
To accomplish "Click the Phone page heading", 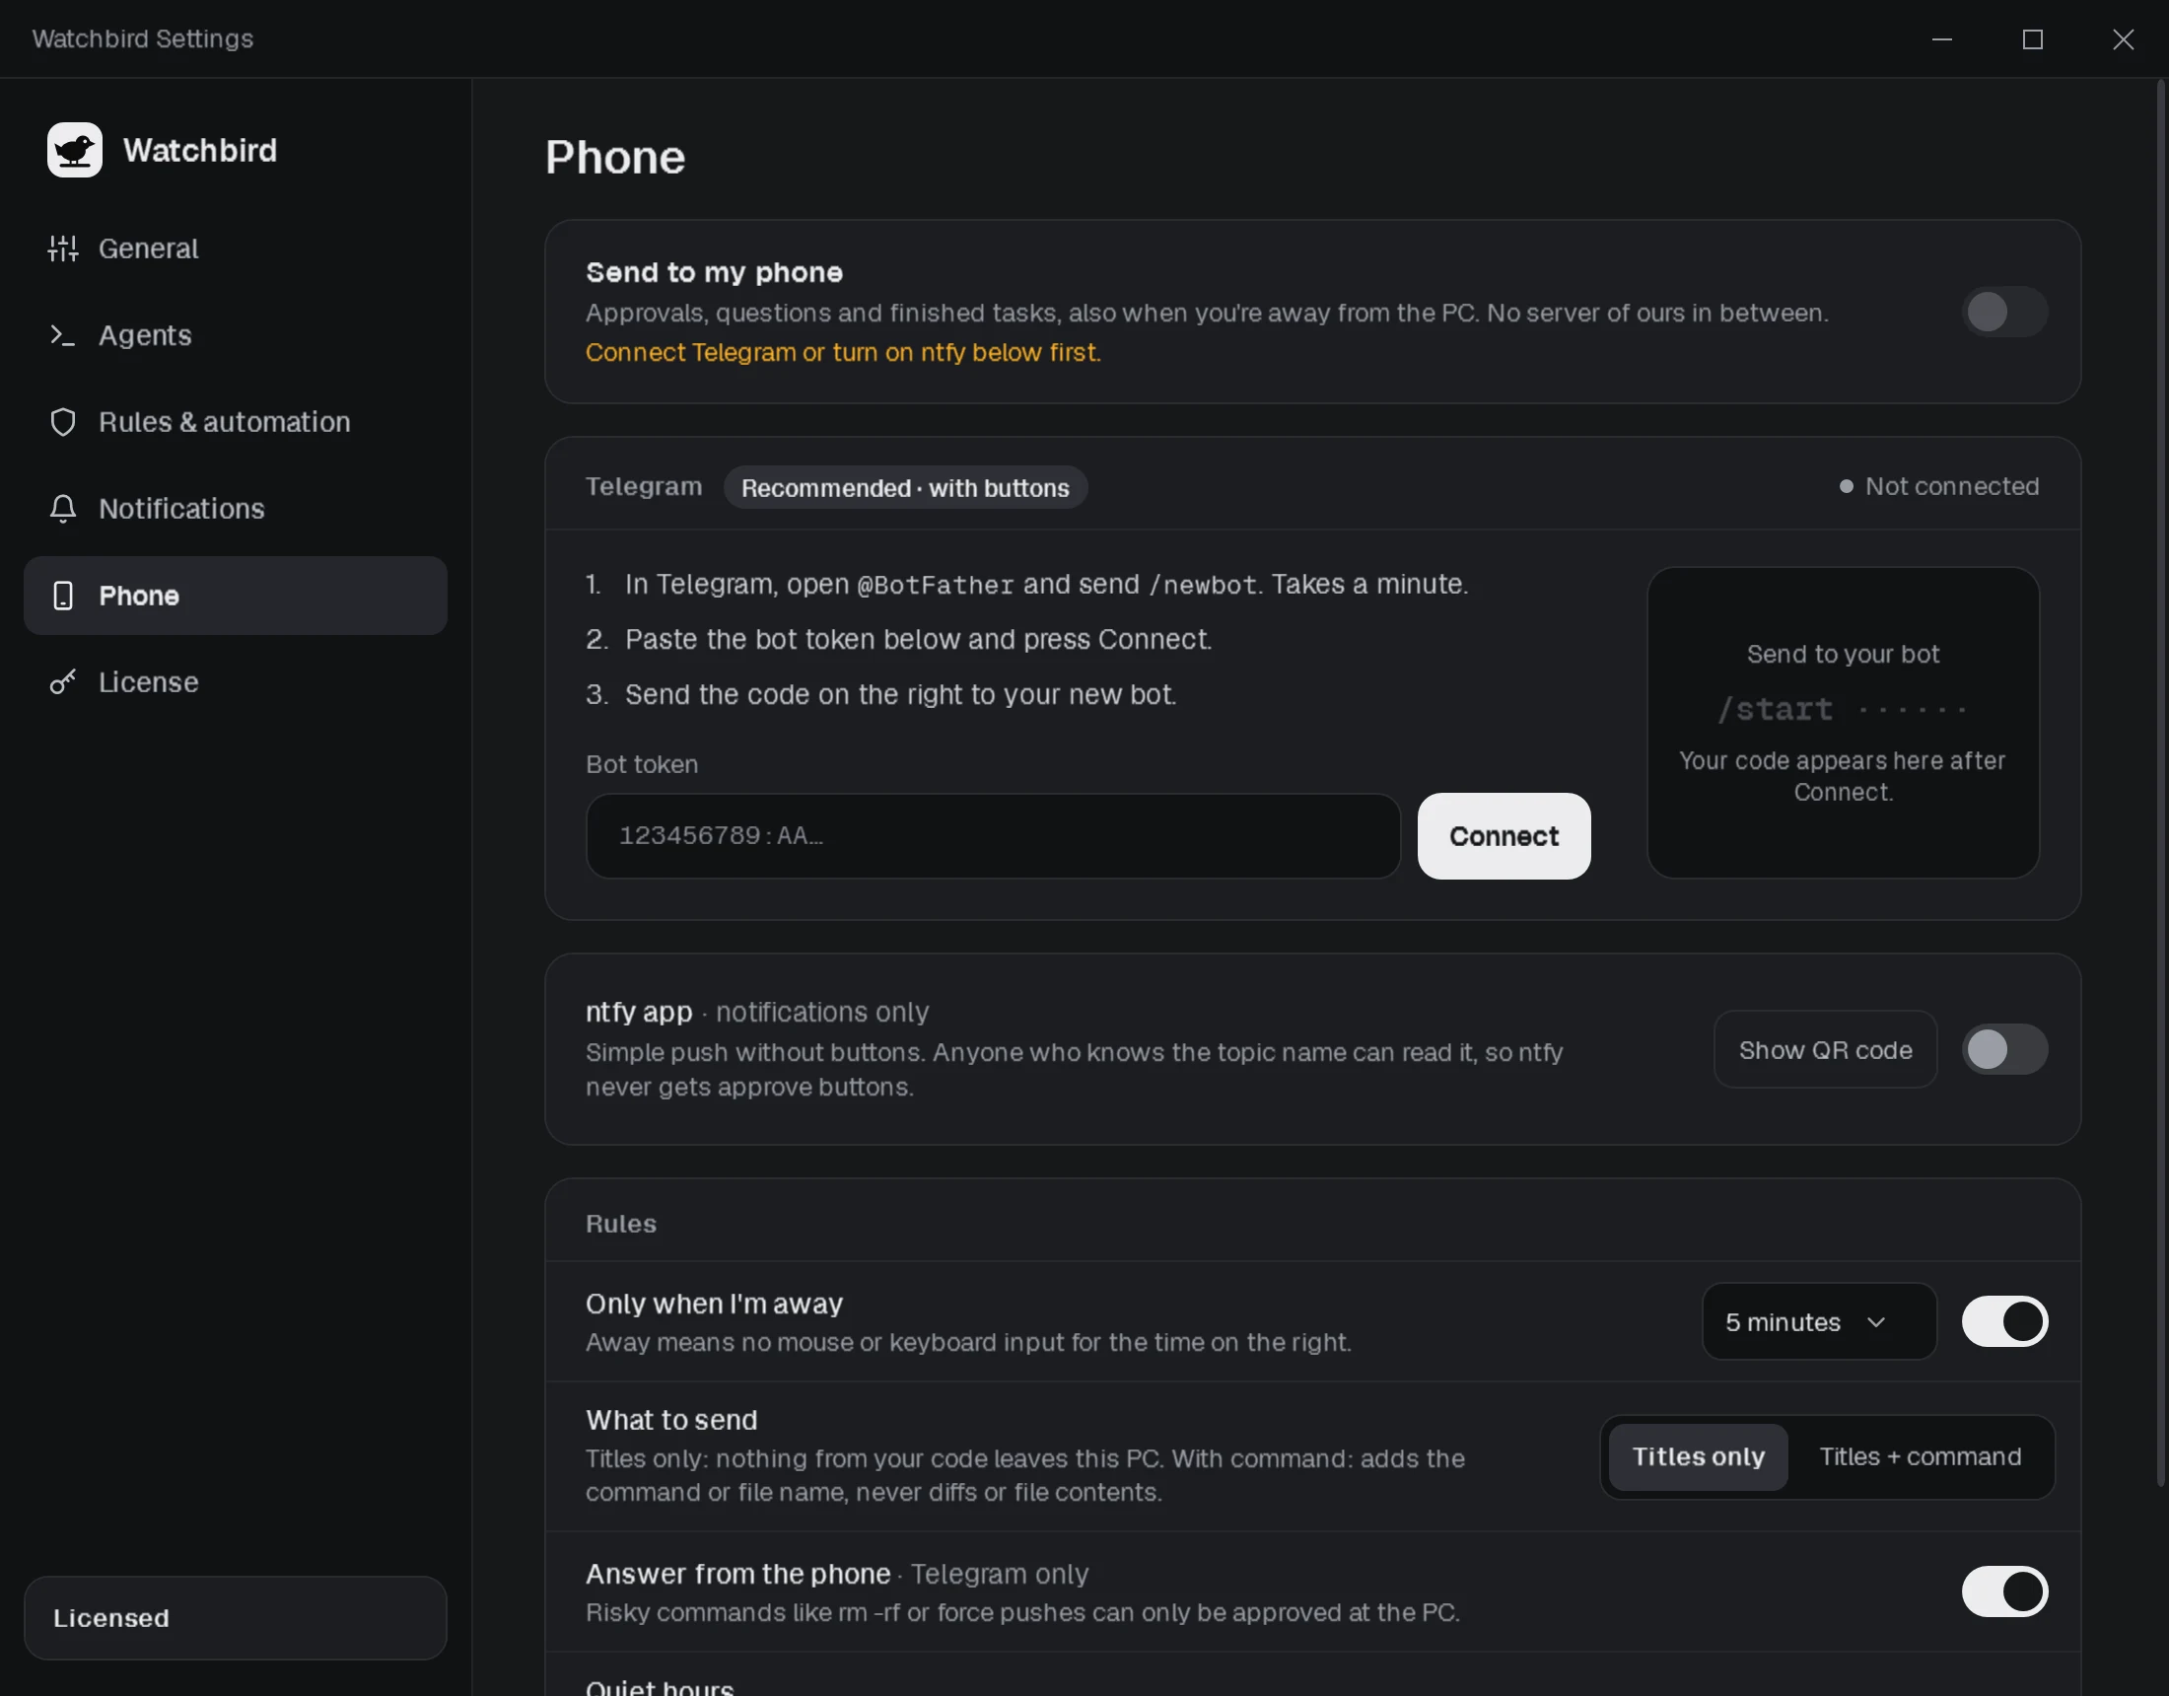I will pyautogui.click(x=615, y=157).
